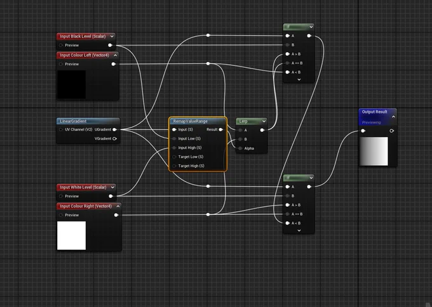
Task: Click the output pin of Input Colour Right
Action: pyautogui.click(x=116, y=215)
